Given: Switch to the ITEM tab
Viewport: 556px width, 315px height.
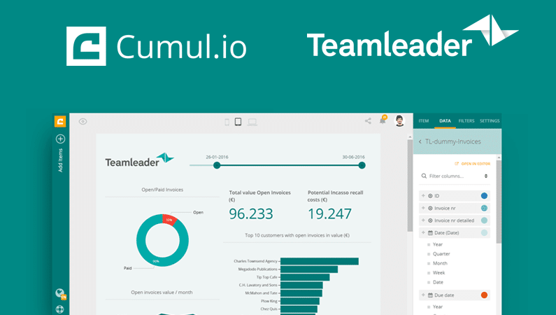Looking at the screenshot, I should 423,121.
